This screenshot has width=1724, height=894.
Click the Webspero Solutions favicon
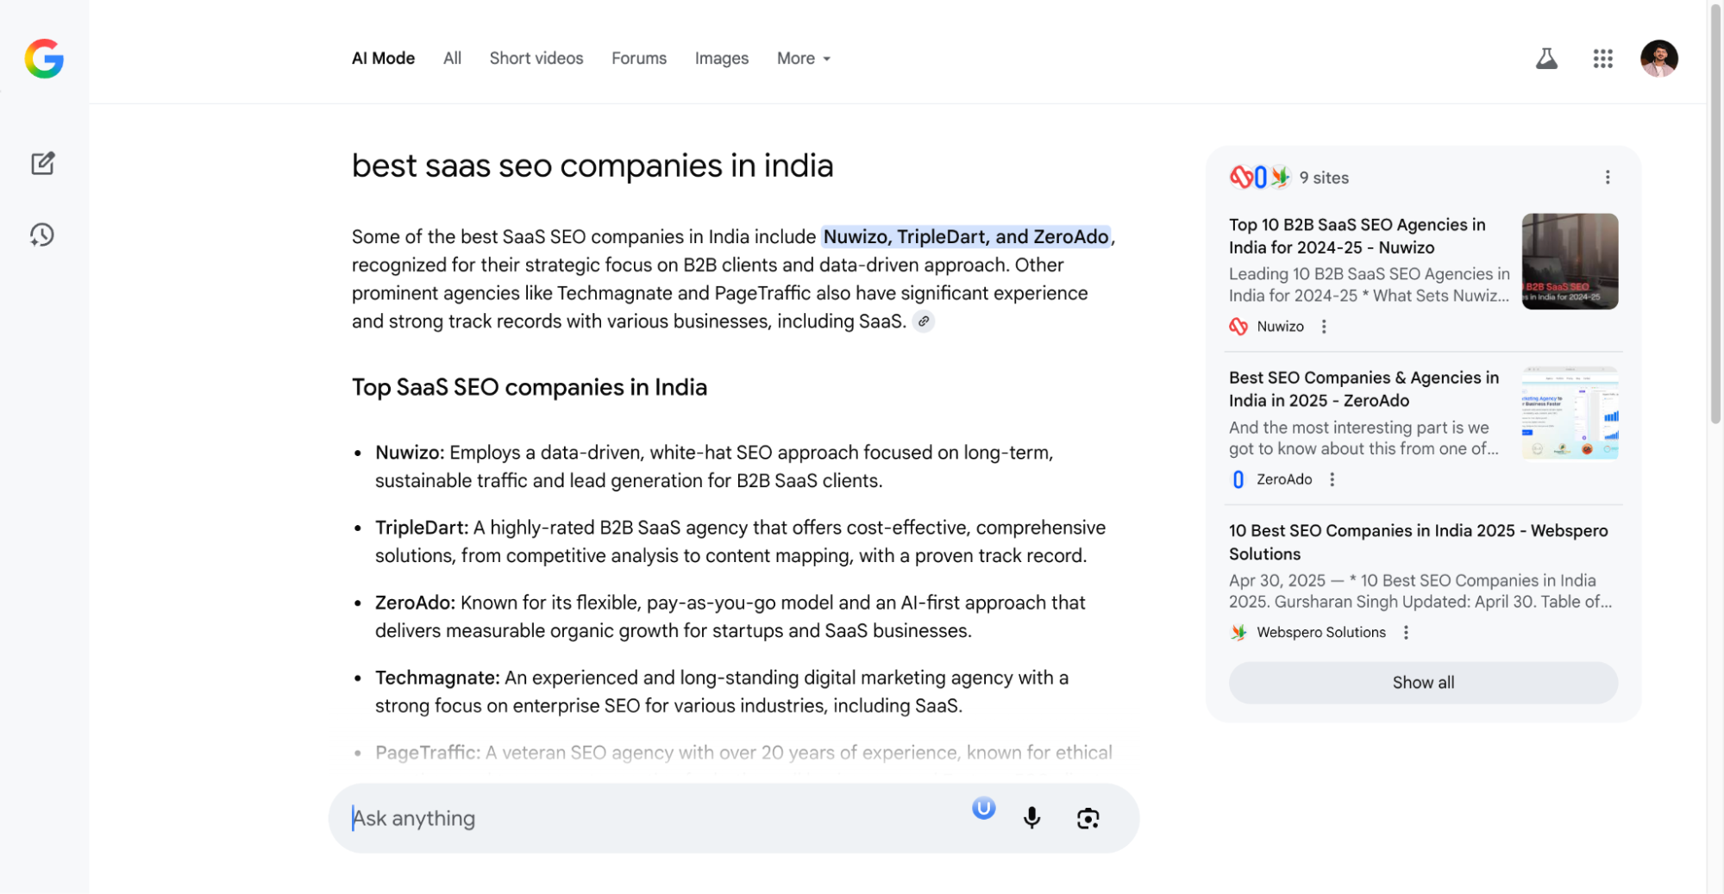[x=1237, y=632]
